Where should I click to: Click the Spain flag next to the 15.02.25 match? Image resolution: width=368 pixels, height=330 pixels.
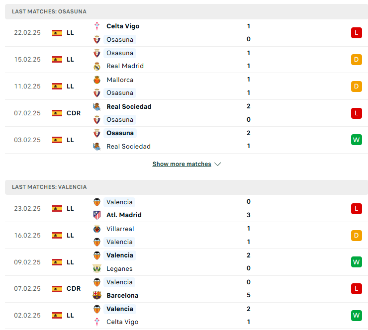pyautogui.click(x=57, y=60)
